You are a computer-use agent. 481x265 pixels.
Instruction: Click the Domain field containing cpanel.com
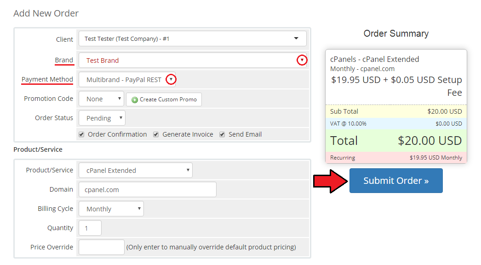[148, 189]
